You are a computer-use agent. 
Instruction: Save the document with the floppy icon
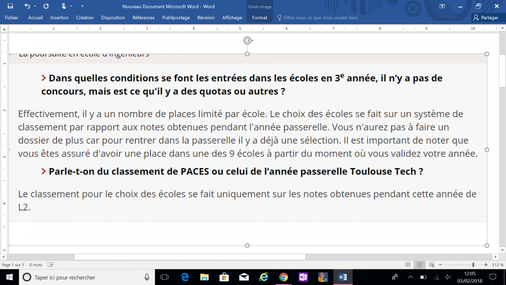click(x=10, y=6)
